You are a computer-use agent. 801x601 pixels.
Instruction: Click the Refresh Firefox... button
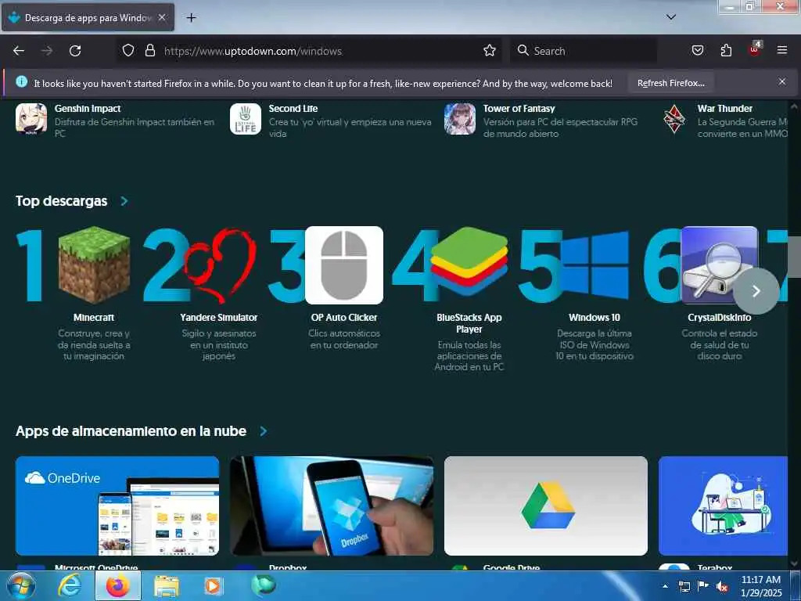click(x=670, y=83)
